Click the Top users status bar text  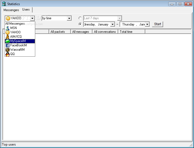(x=9, y=144)
